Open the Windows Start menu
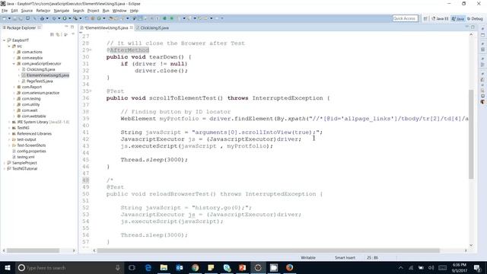 click(7, 268)
